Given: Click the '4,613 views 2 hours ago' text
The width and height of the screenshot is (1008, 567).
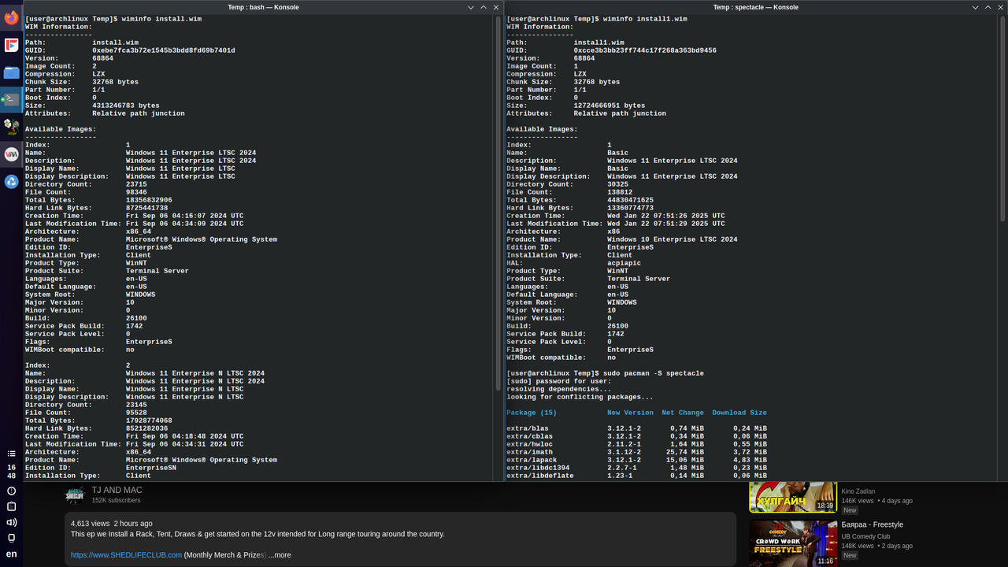Looking at the screenshot, I should click(x=112, y=523).
